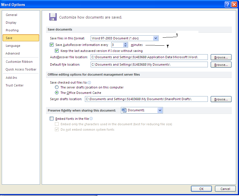Expand the Document1 fidelity dropdown
This screenshot has width=239, height=196.
click(x=160, y=110)
